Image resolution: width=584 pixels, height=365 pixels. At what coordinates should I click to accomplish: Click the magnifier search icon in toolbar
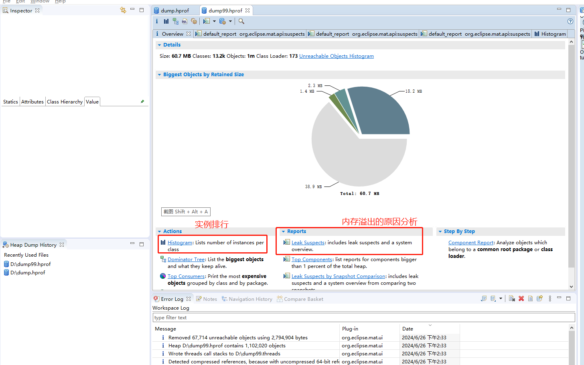(241, 21)
